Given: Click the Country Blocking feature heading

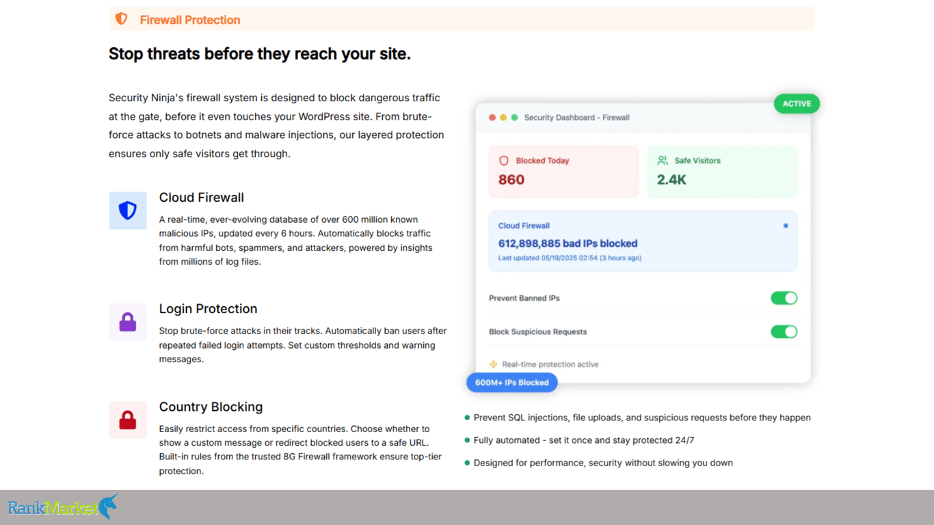Looking at the screenshot, I should point(211,407).
